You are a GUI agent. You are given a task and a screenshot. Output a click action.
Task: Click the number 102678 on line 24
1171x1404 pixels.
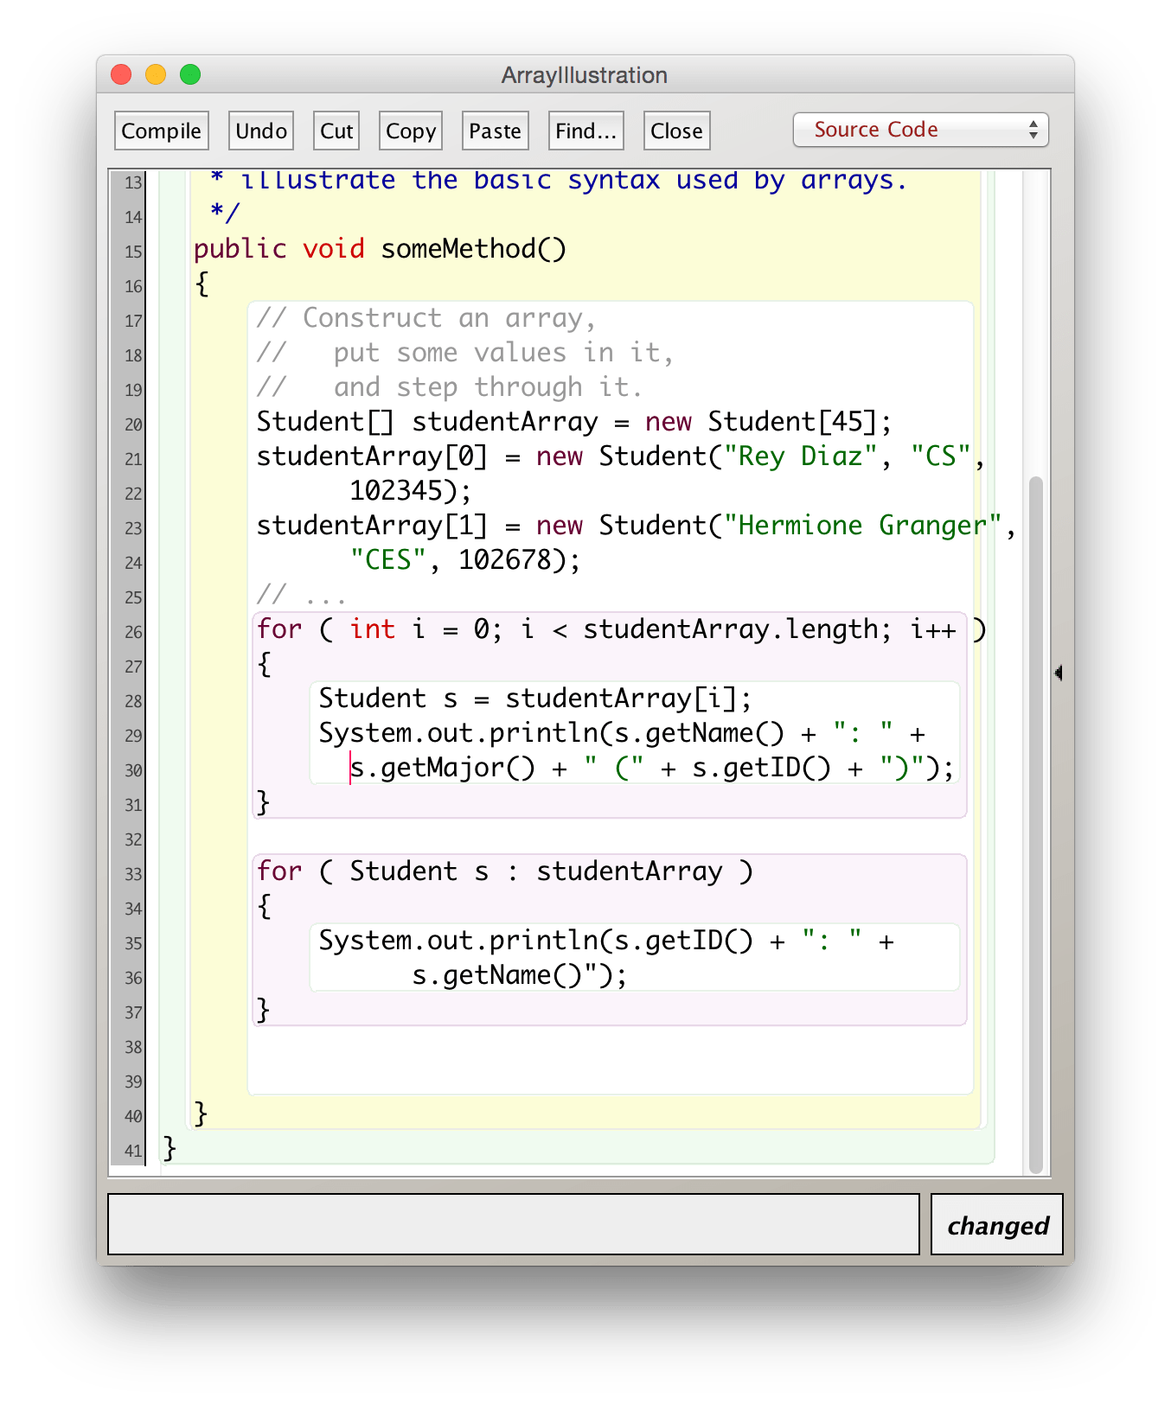[x=505, y=560]
